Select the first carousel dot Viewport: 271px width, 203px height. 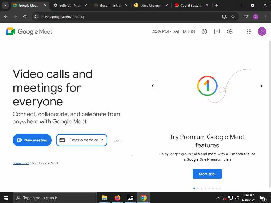(x=194, y=188)
